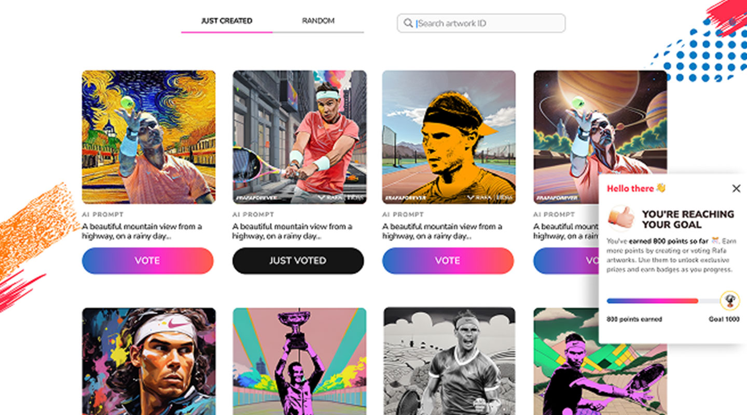Focus the Search artwork ID field
747x415 pixels.
coord(481,23)
